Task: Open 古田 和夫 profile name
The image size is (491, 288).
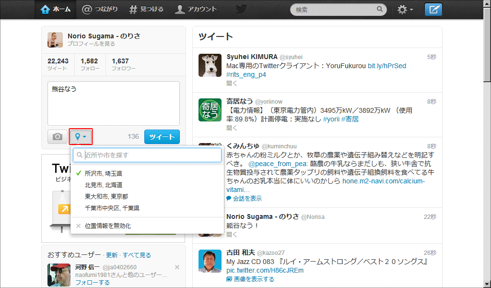Action: pyautogui.click(x=241, y=252)
